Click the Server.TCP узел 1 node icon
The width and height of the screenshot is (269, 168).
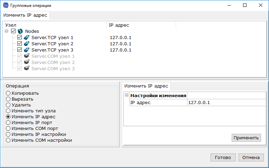(x=27, y=38)
